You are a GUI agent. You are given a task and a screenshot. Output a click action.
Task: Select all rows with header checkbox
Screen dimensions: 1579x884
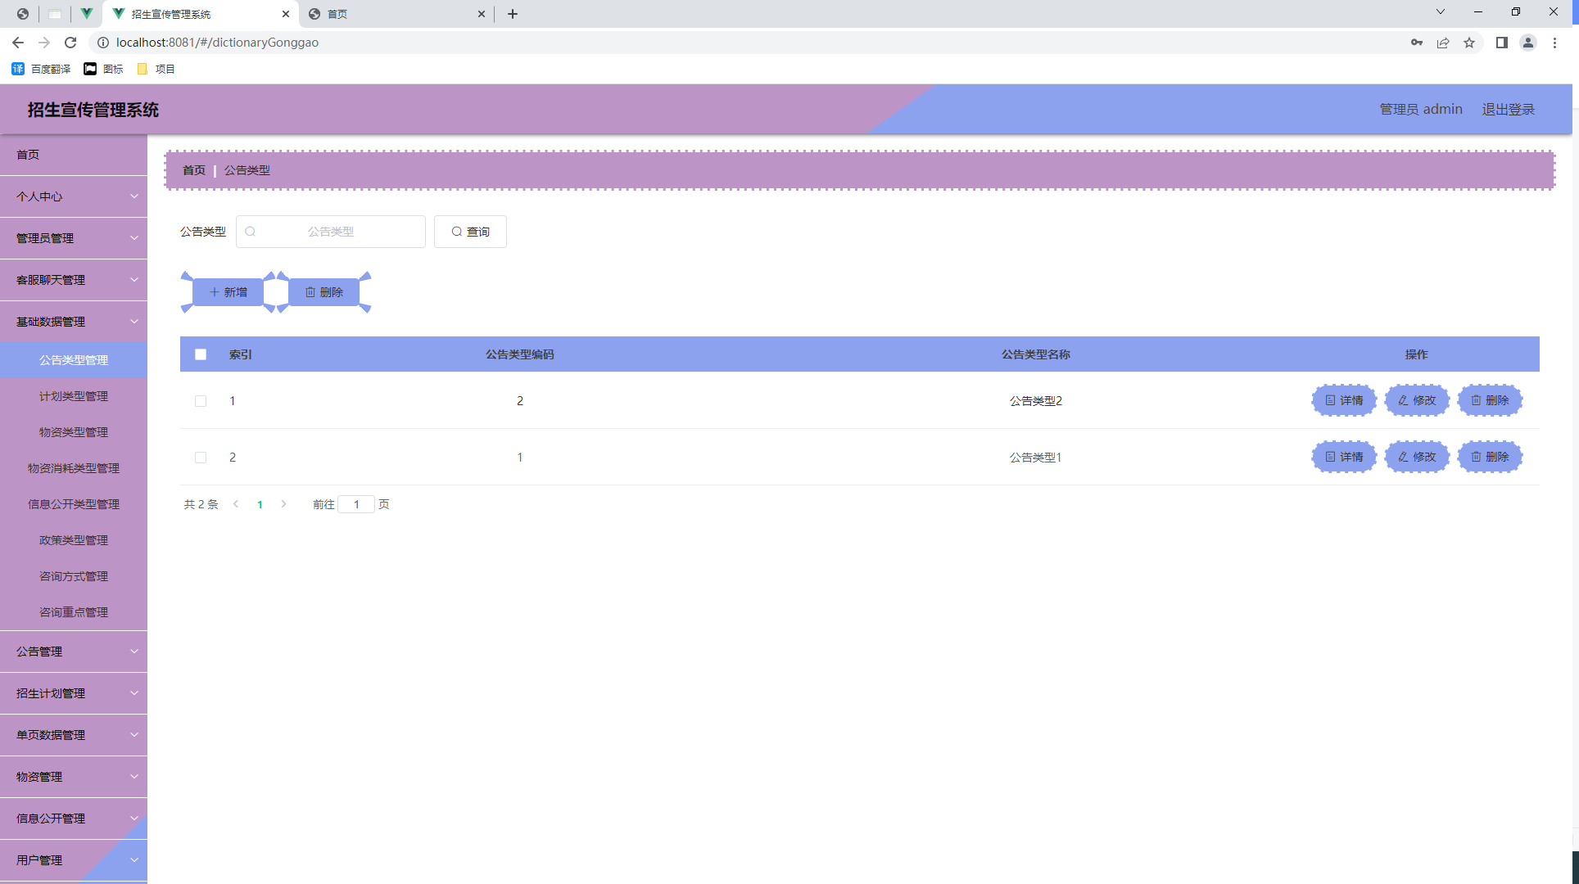pyautogui.click(x=201, y=354)
